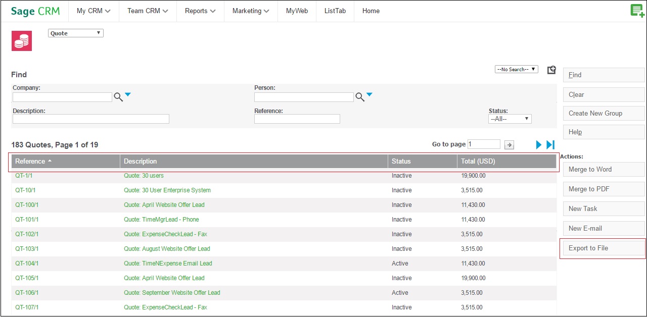This screenshot has height=317, width=647.
Task: Go to next page of quotes
Action: 539,145
